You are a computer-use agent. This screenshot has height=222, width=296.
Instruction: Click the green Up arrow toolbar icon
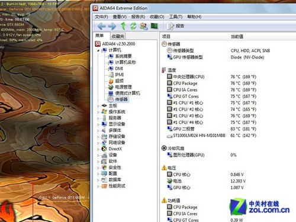[123, 26]
